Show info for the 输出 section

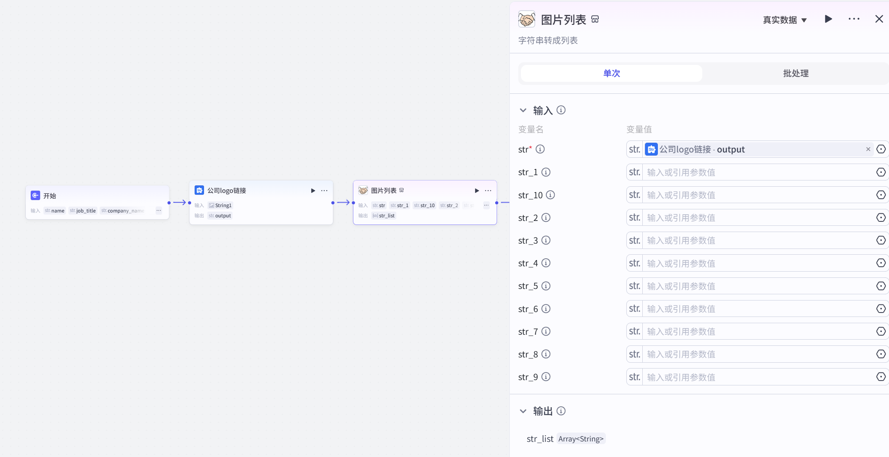click(x=561, y=411)
